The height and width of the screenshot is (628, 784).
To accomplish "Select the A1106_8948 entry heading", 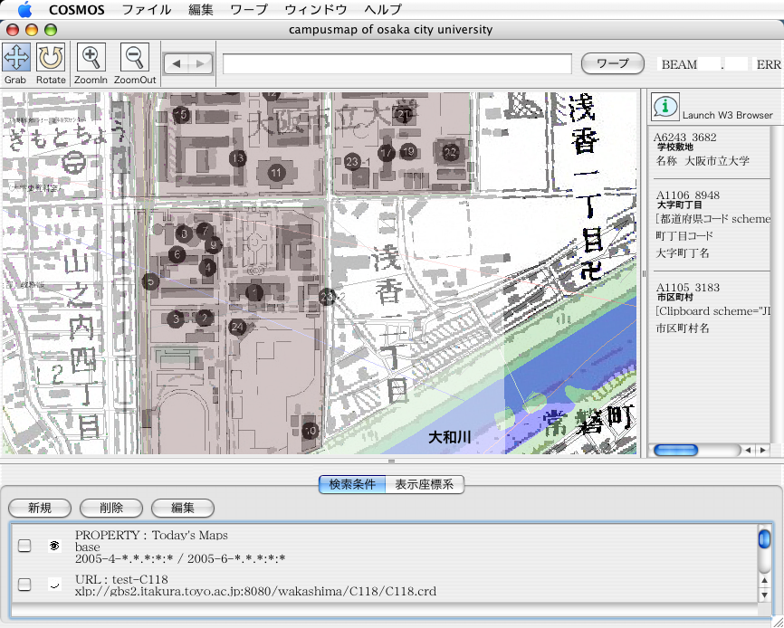I will click(687, 195).
